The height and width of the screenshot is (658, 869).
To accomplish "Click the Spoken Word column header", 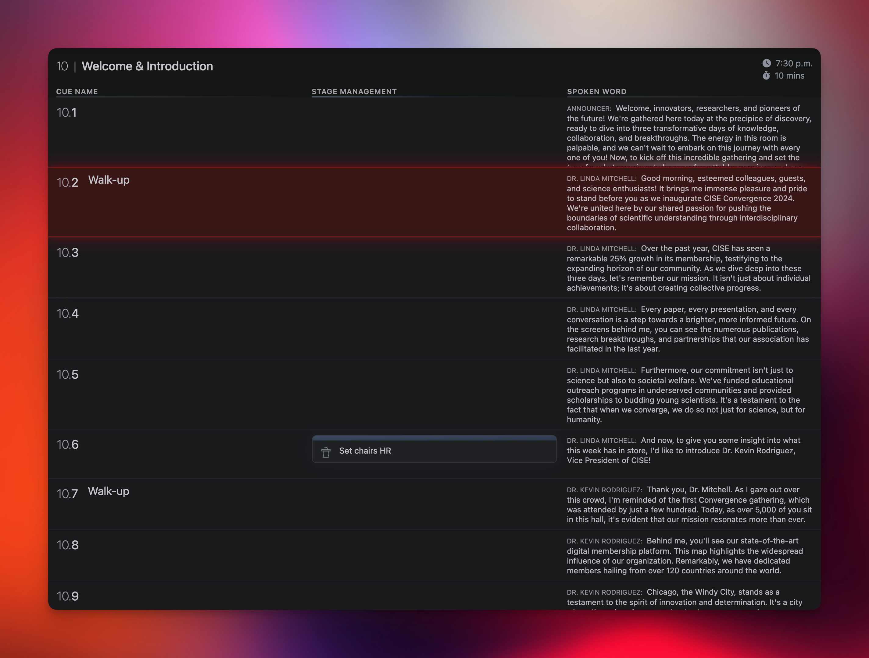I will click(596, 91).
